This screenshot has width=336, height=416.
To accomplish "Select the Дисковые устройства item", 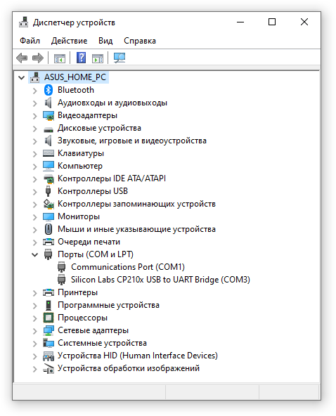I will (x=99, y=128).
